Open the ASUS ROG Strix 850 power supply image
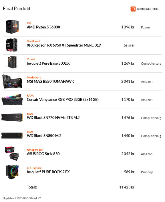The image size is (165, 202). [12, 153]
